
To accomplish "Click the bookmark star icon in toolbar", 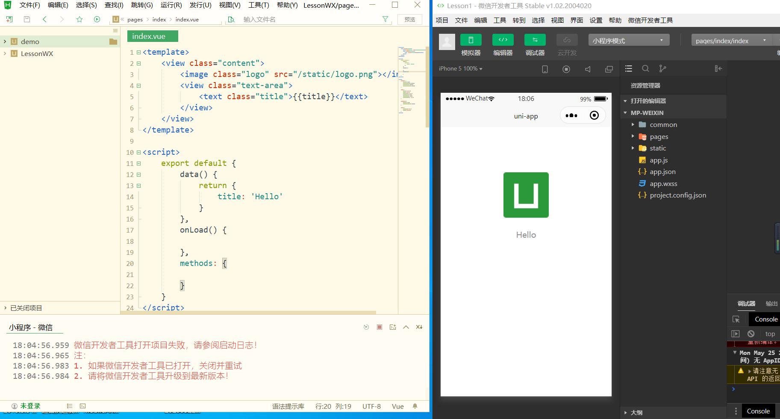I will coord(79,19).
